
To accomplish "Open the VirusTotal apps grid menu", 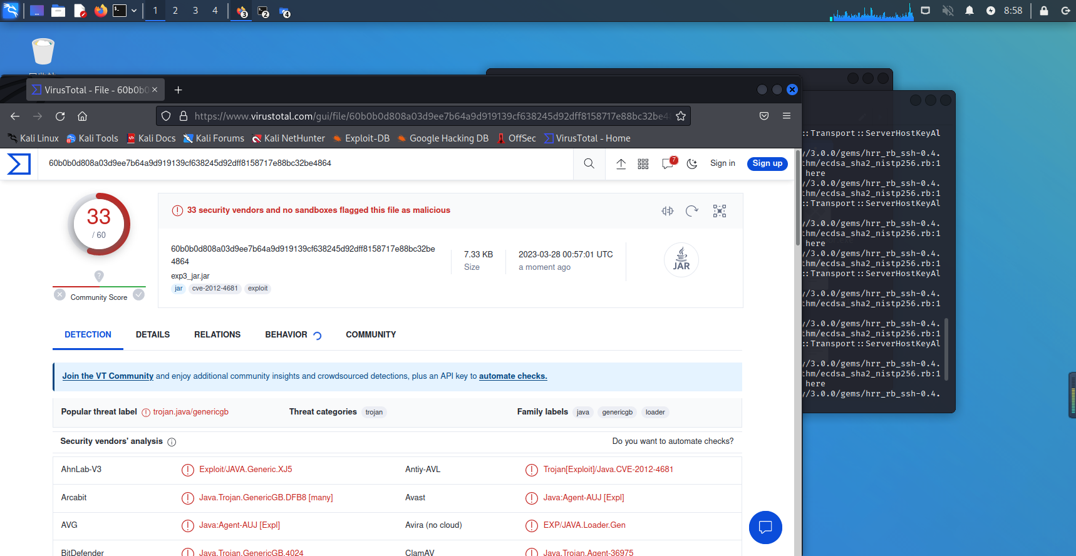I will pyautogui.click(x=643, y=164).
